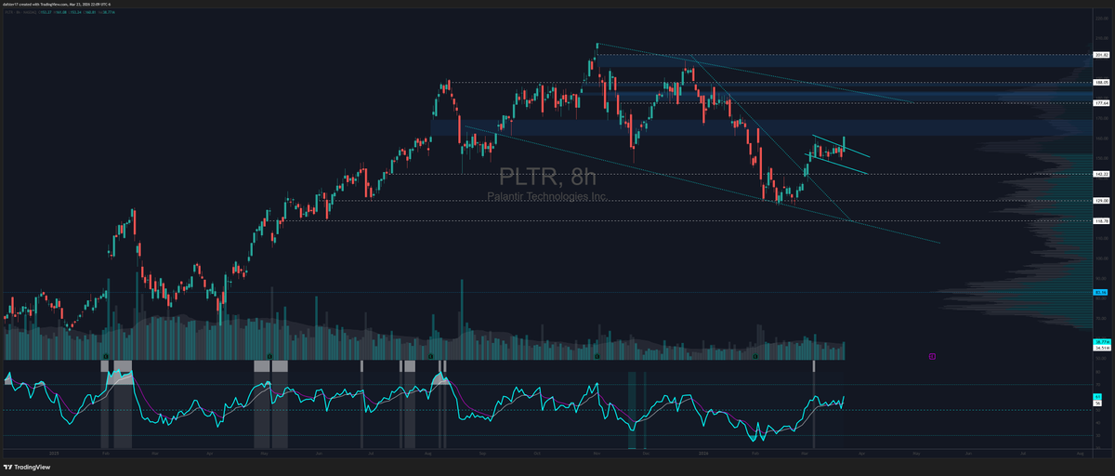
Task: Click the blue 83.16 price tag
Action: click(x=1100, y=292)
